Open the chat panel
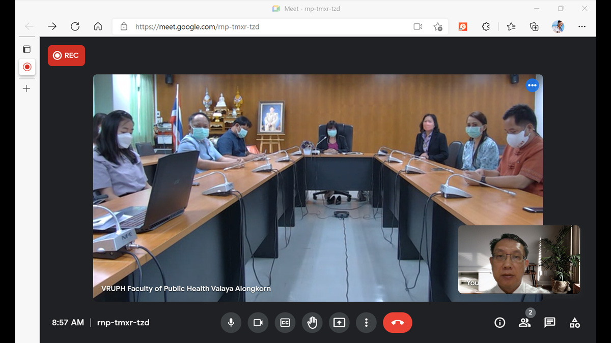Viewport: 611px width, 343px height. coord(549,323)
